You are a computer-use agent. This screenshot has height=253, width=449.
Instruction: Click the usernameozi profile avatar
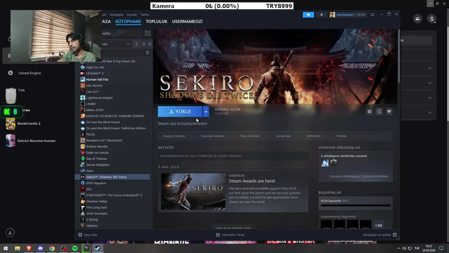tap(332, 15)
